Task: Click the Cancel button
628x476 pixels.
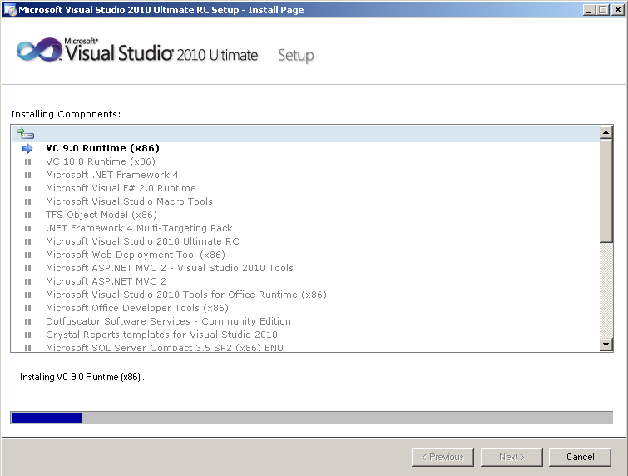Action: pyautogui.click(x=580, y=457)
